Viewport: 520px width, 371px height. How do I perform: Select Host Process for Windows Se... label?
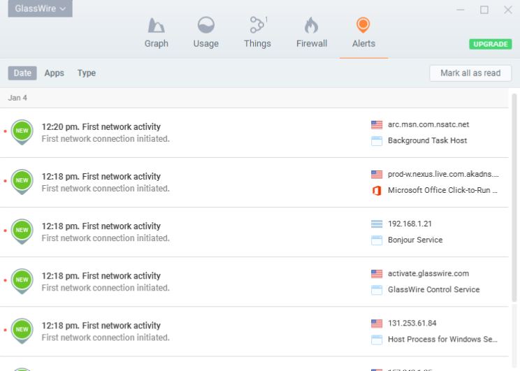point(442,339)
